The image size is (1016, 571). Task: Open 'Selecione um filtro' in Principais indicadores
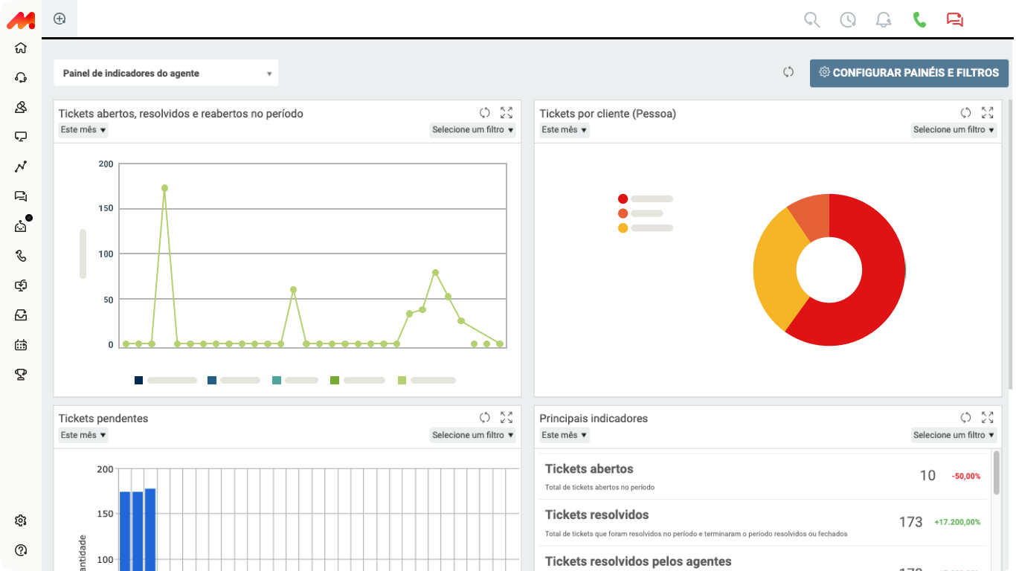click(954, 435)
